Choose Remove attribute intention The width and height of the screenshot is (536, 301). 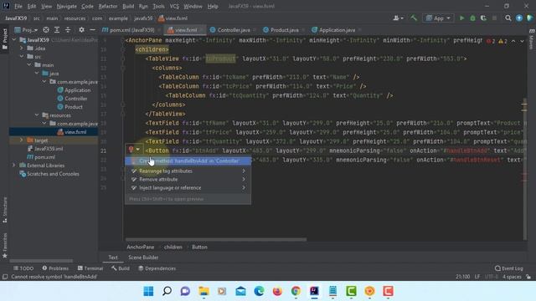click(x=188, y=179)
